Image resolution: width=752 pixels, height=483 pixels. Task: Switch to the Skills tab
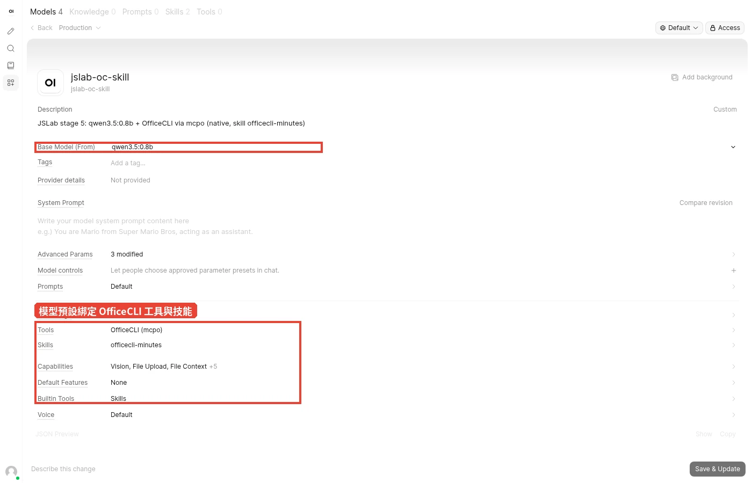pos(177,12)
